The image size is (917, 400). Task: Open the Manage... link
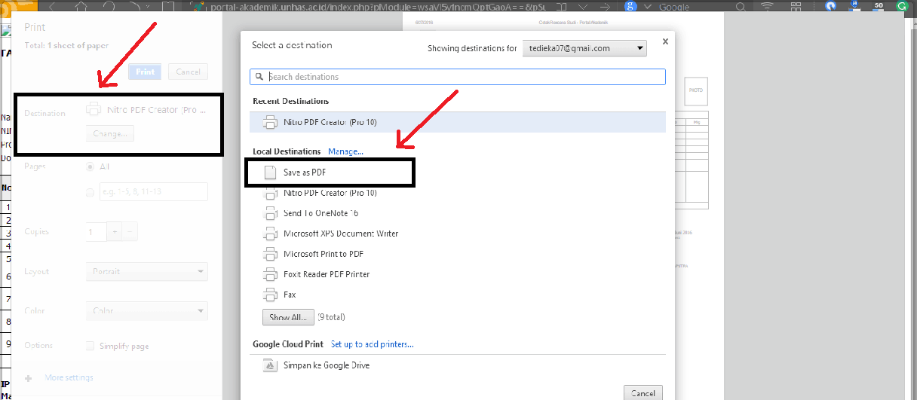pos(345,151)
